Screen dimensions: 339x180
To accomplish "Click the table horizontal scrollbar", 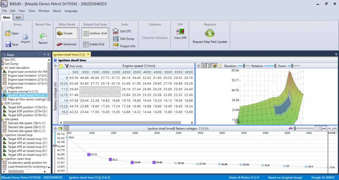I will [122, 123].
